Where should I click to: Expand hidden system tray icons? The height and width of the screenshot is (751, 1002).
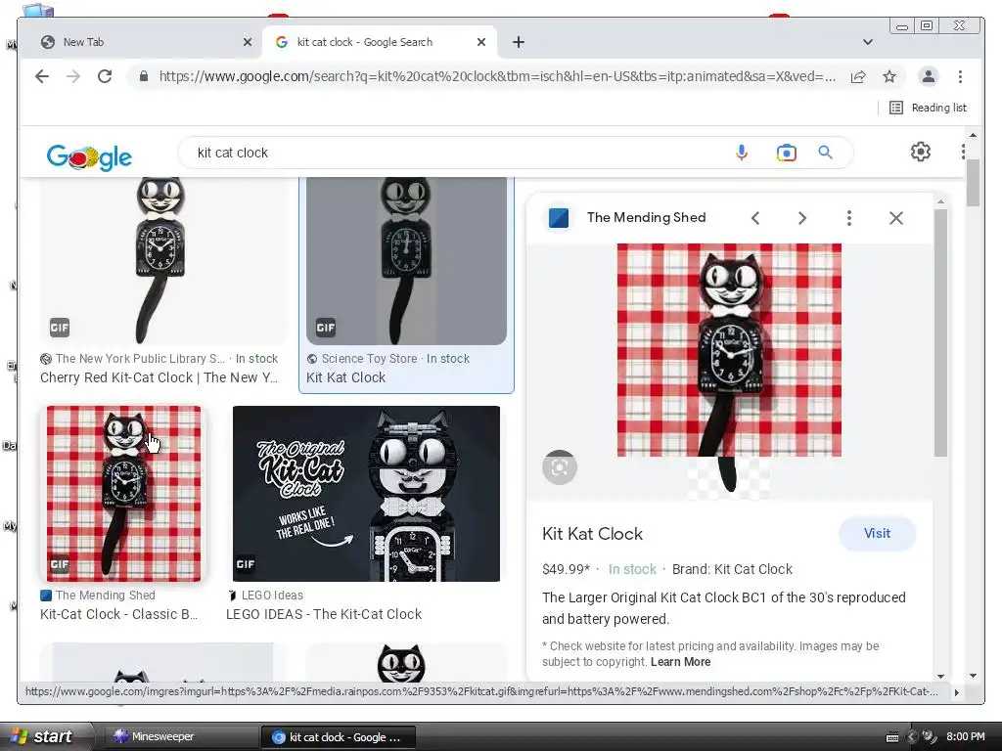tap(911, 737)
